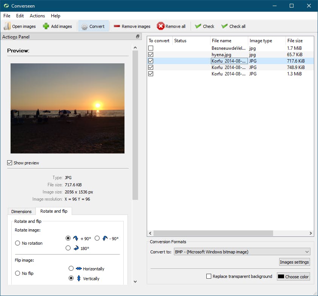
Task: Choose Horizontally flip option
Action: tap(71, 268)
